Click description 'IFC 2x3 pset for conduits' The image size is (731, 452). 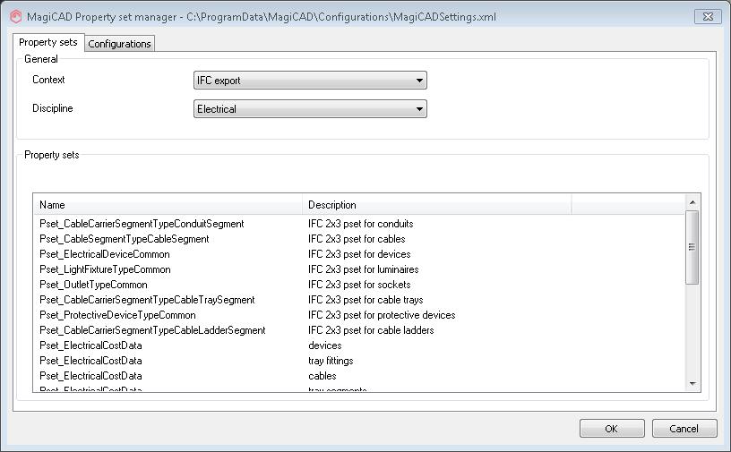pos(361,224)
